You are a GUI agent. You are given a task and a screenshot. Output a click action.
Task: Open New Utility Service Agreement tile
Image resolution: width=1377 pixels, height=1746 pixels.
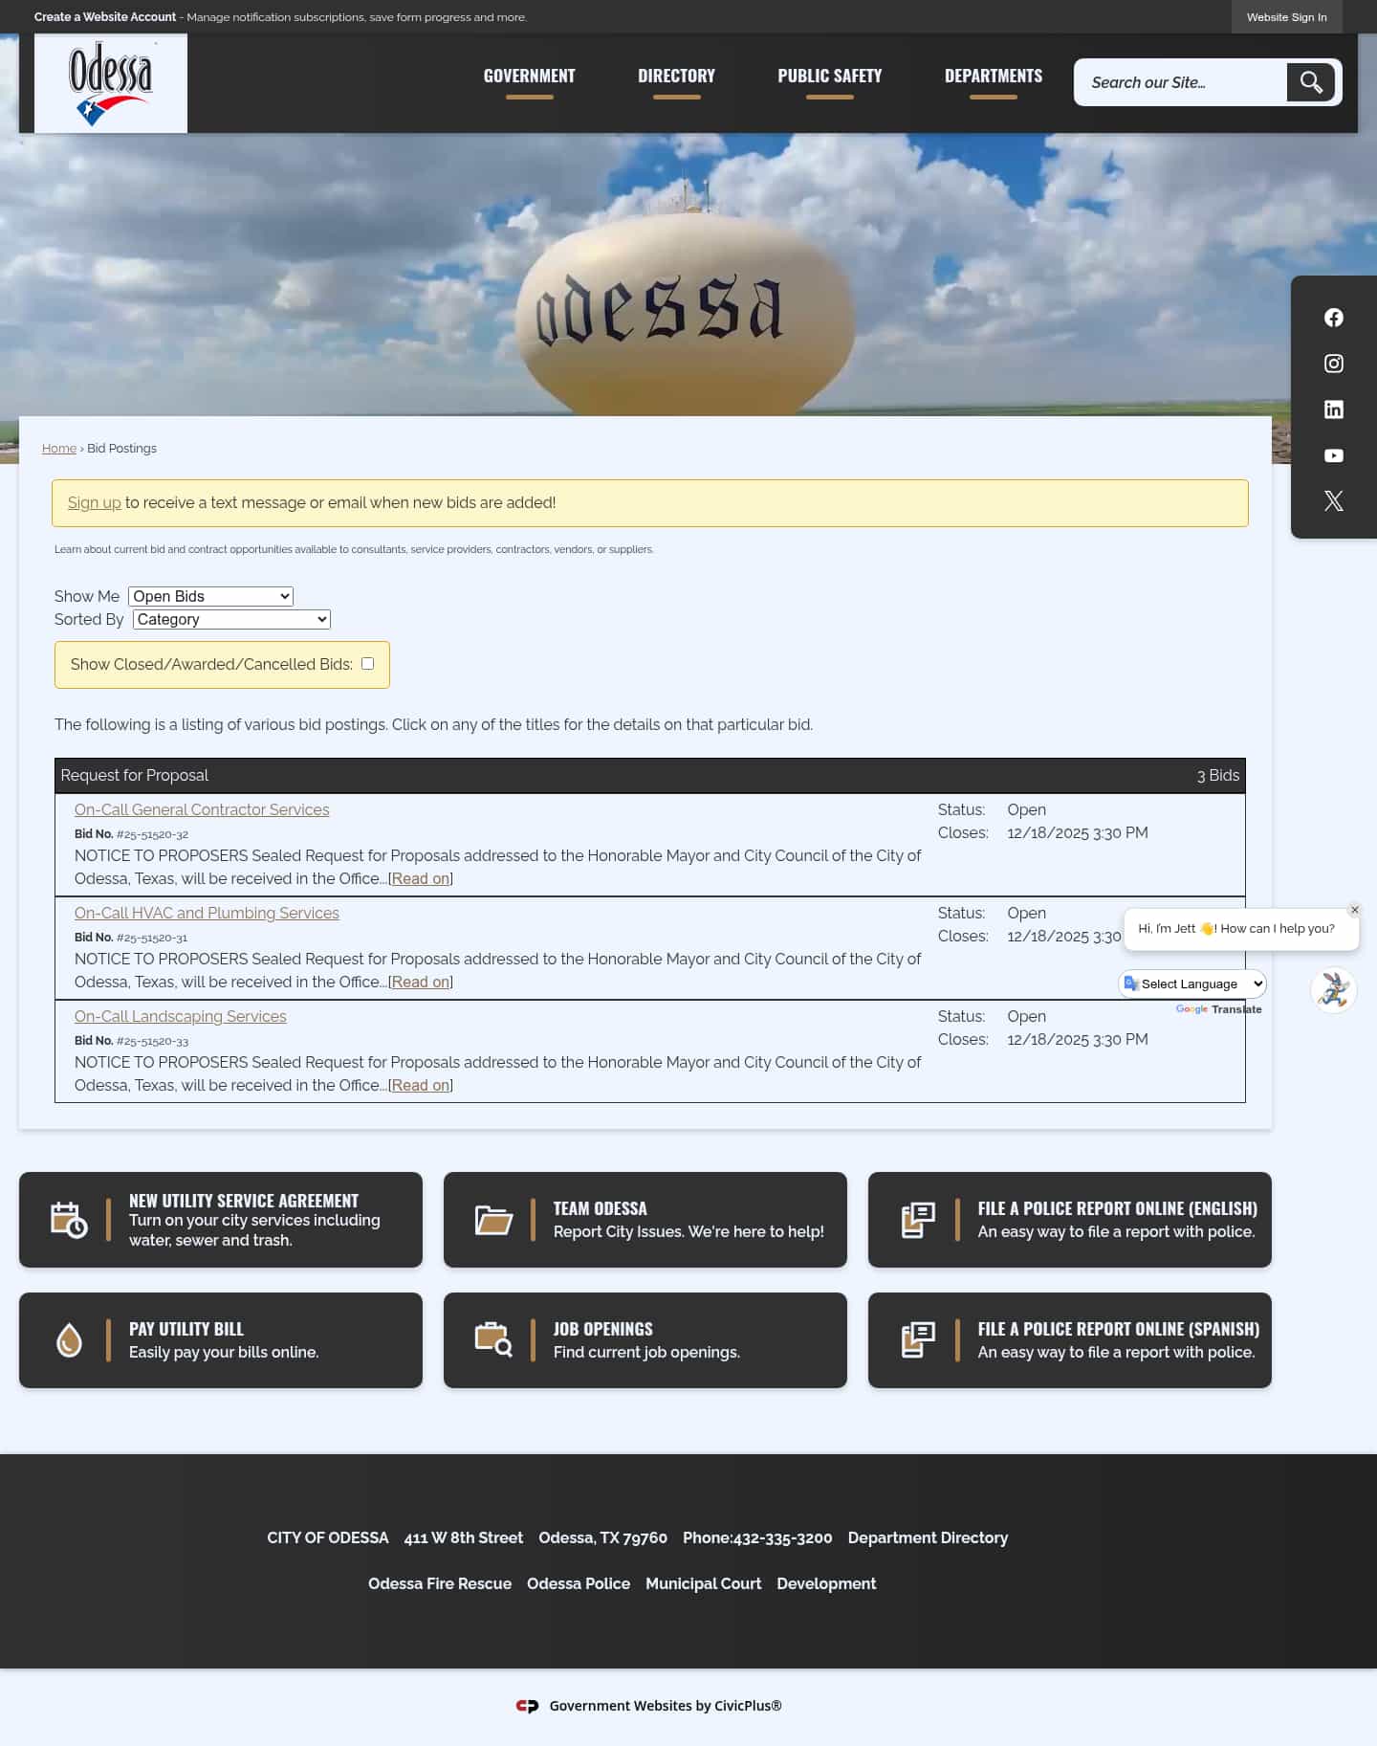(221, 1220)
